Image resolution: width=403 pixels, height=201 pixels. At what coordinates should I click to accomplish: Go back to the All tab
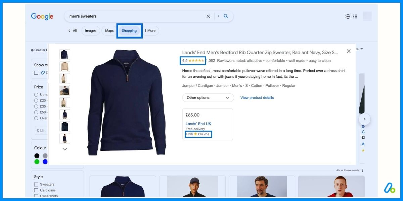click(x=73, y=30)
